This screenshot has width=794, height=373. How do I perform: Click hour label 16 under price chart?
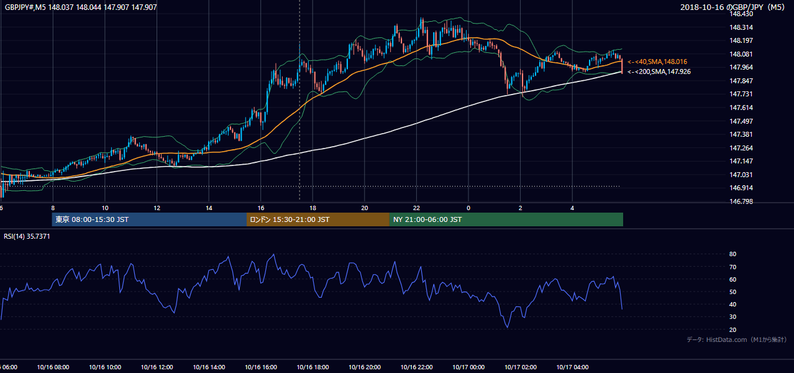click(x=261, y=208)
